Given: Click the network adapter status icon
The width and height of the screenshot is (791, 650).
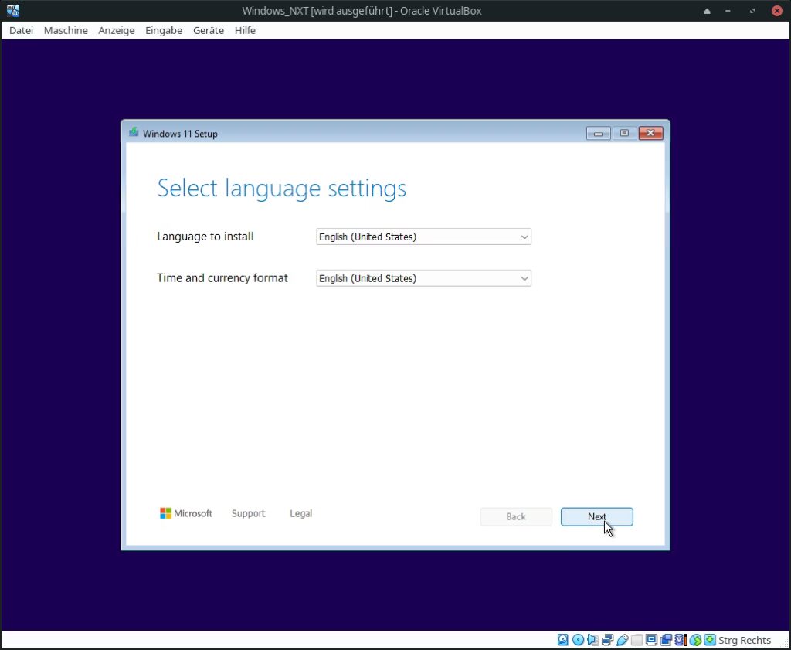Looking at the screenshot, I should (607, 640).
